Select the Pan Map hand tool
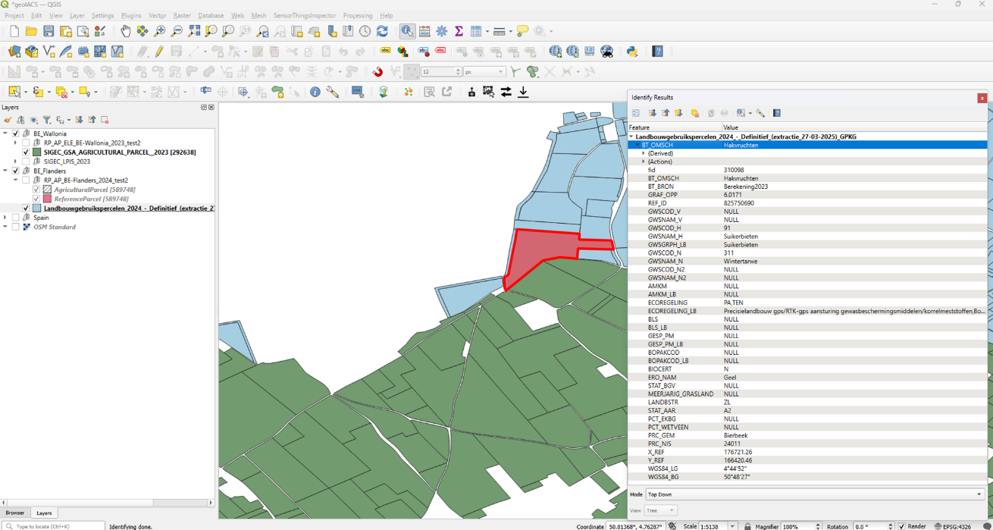Viewport: 993px width, 530px height. coord(125,31)
